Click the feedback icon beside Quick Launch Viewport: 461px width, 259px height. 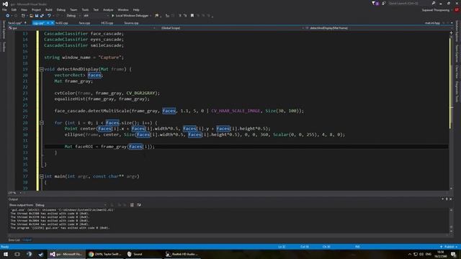pos(384,3)
